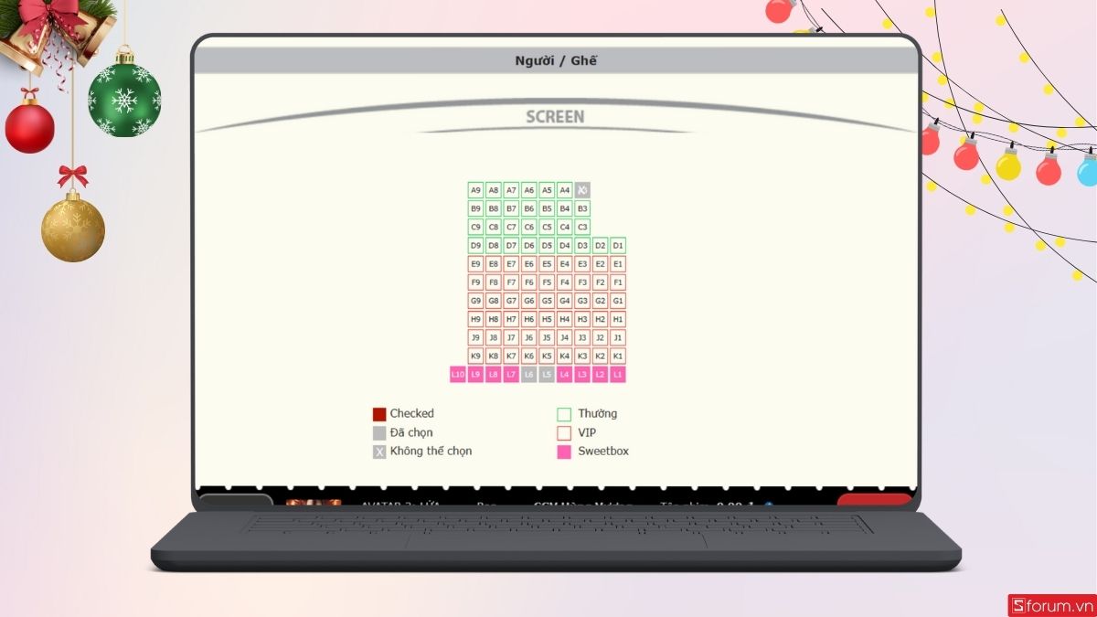1097x617 pixels.
Task: Click the red-outlined VIP legend box
Action: (x=564, y=433)
